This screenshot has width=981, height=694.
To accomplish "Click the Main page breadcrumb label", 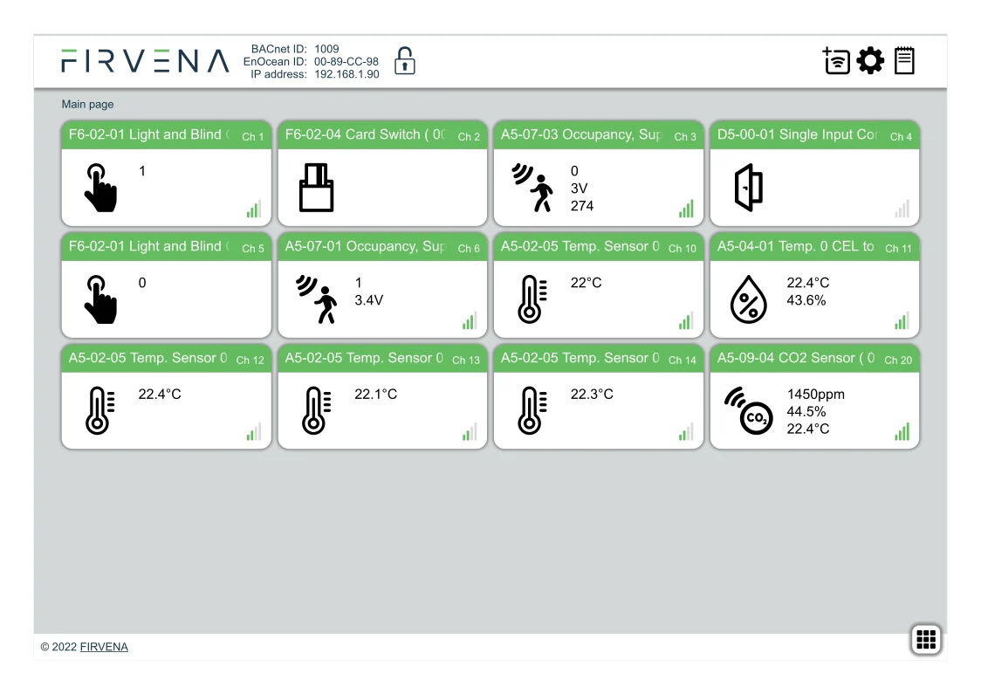I will point(87,105).
